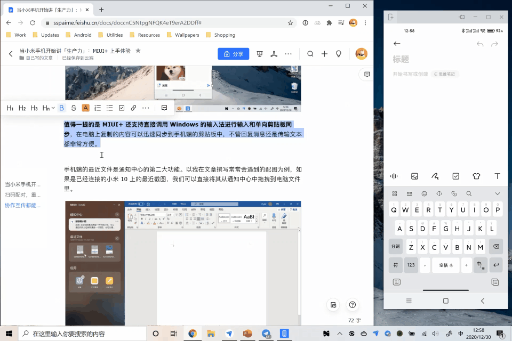Insert an ordered numbered list

click(98, 108)
